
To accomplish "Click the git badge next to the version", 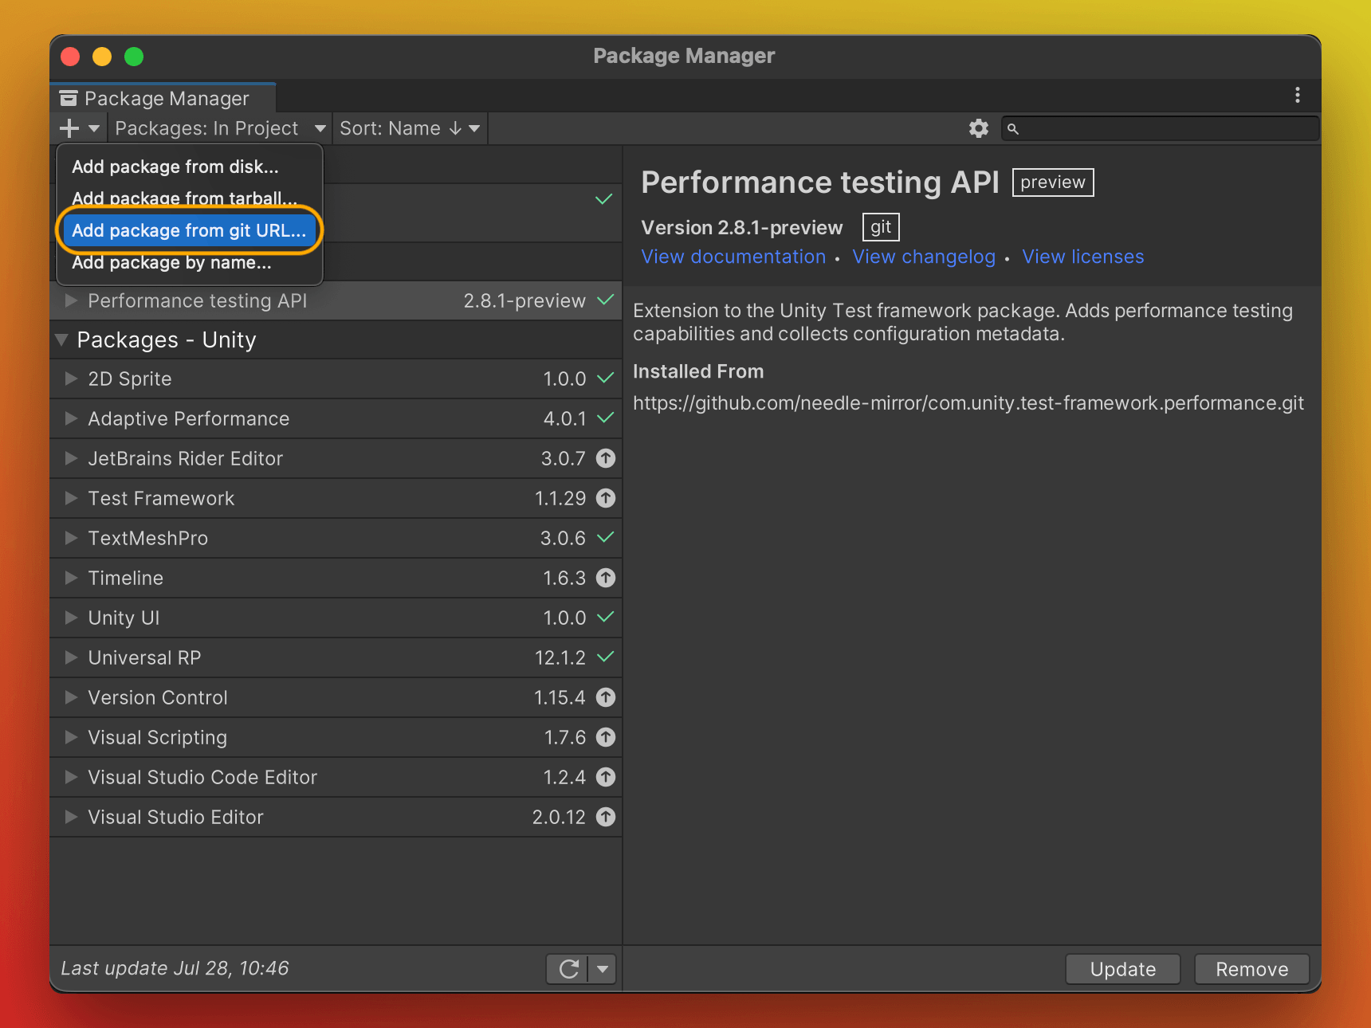I will point(880,226).
